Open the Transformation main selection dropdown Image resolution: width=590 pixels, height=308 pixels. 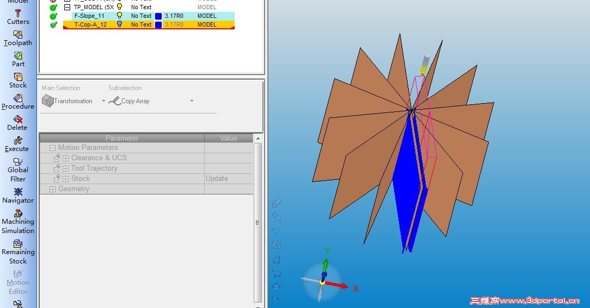click(x=103, y=101)
